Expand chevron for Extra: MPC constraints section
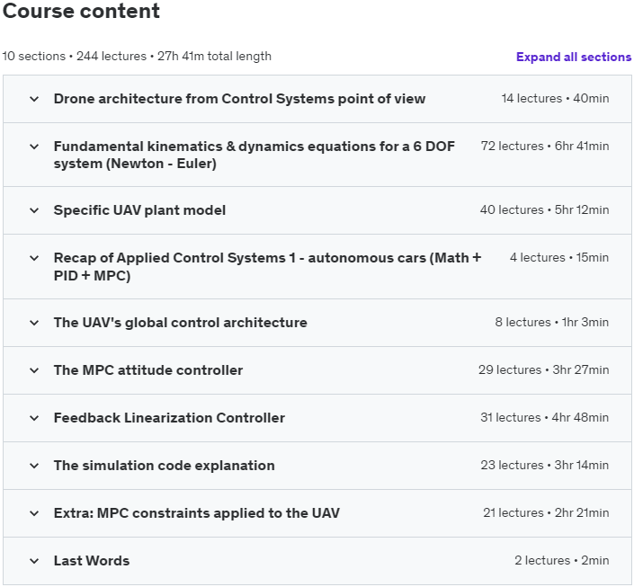Viewport: 634px width, 587px height. (34, 513)
